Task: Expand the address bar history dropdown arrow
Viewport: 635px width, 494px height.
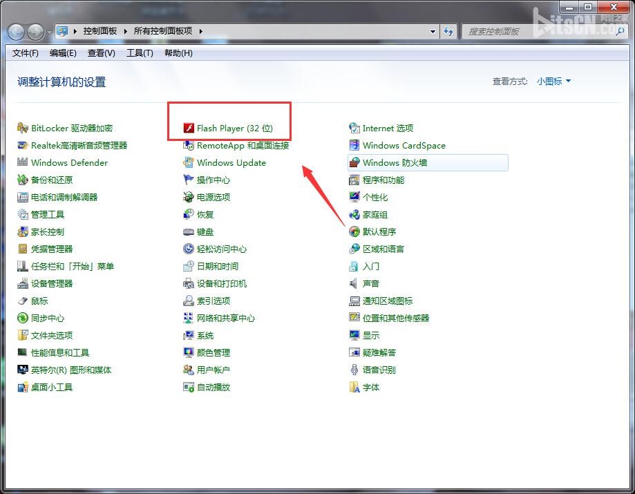Action: point(433,31)
